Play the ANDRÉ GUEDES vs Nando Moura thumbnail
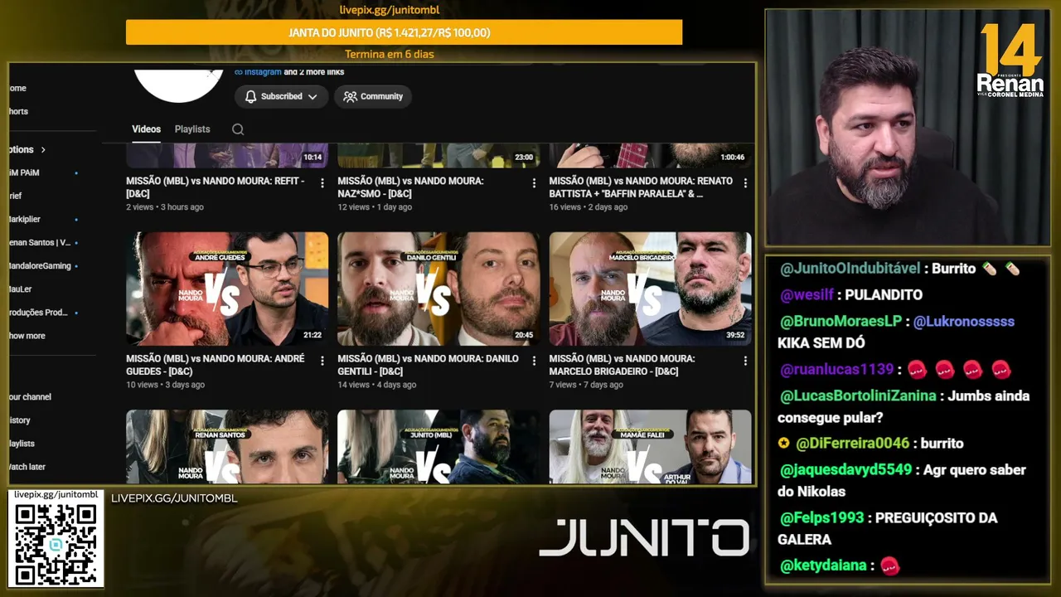1061x597 pixels. (227, 289)
